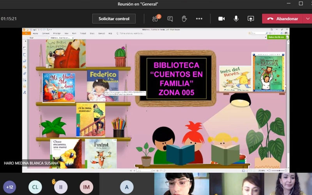Image resolution: width=312 pixels, height=195 pixels.
Task: Open the Foxit Home ribbon tab
Action: click(35, 34)
